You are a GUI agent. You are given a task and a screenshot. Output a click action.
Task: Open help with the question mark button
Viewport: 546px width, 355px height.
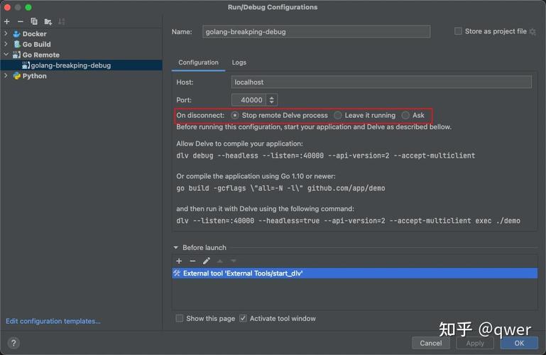pos(13,343)
